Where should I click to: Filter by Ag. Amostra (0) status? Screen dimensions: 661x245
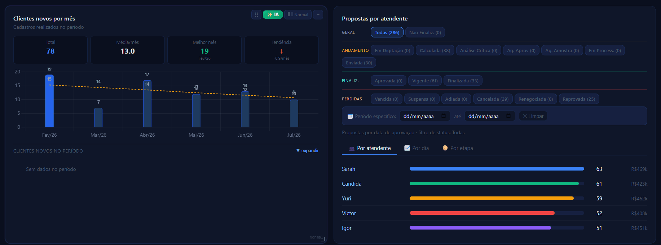coord(562,50)
